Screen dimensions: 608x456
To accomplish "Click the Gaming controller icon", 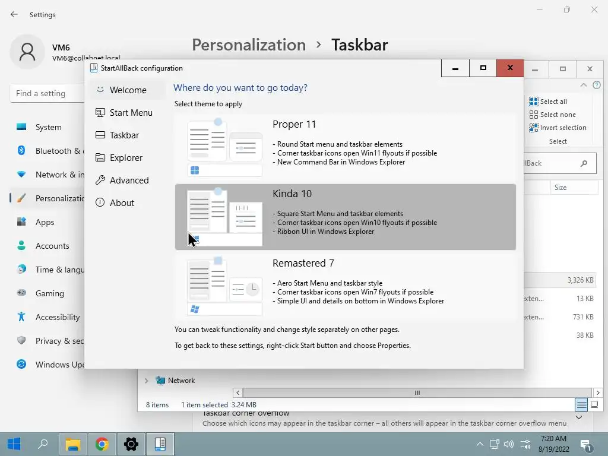I will pyautogui.click(x=21, y=293).
